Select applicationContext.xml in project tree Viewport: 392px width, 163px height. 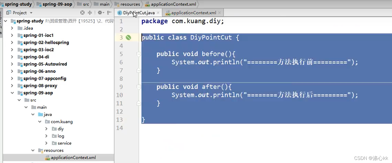click(73, 158)
